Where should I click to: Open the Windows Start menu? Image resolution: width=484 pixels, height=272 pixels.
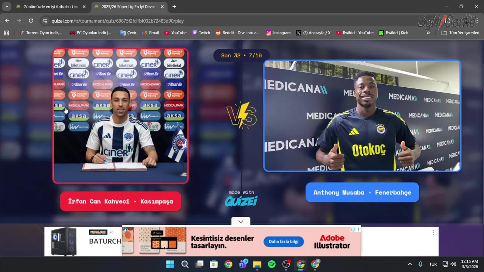[x=170, y=264]
